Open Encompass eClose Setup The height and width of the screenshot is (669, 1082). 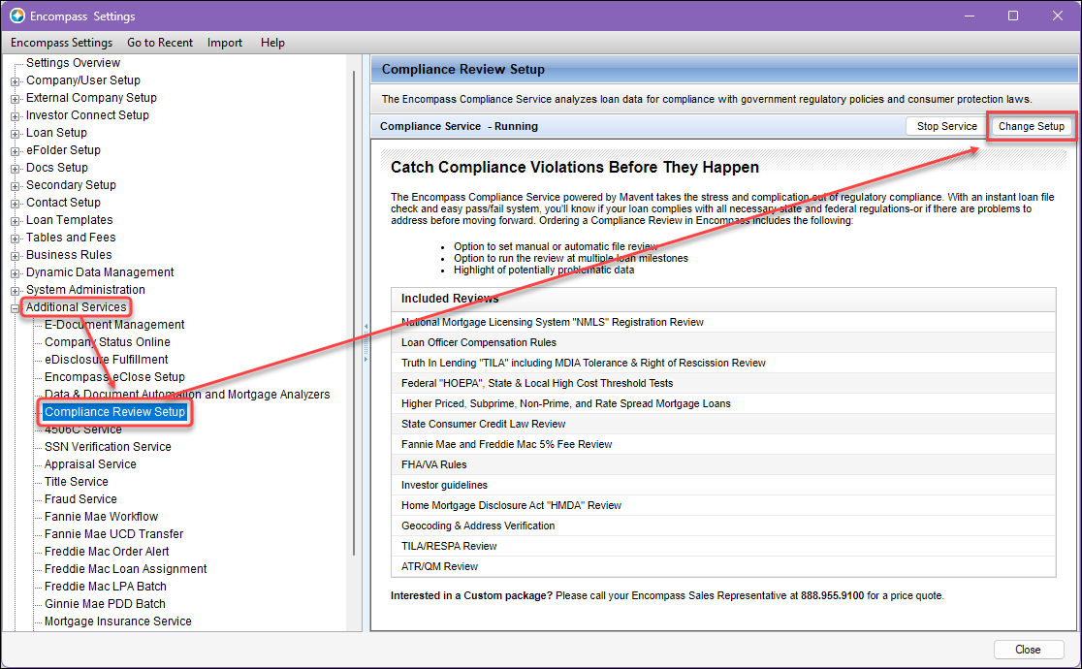tap(114, 377)
